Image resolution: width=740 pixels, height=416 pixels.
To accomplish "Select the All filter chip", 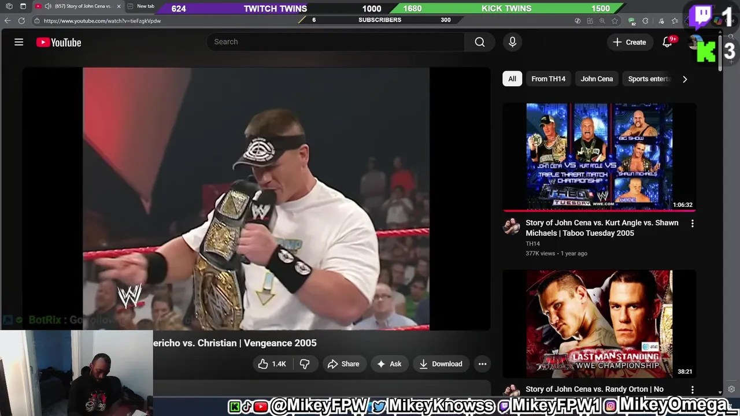I will (512, 79).
